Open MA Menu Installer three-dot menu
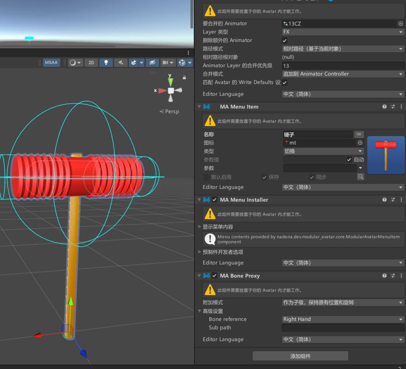406x369 pixels. click(401, 200)
